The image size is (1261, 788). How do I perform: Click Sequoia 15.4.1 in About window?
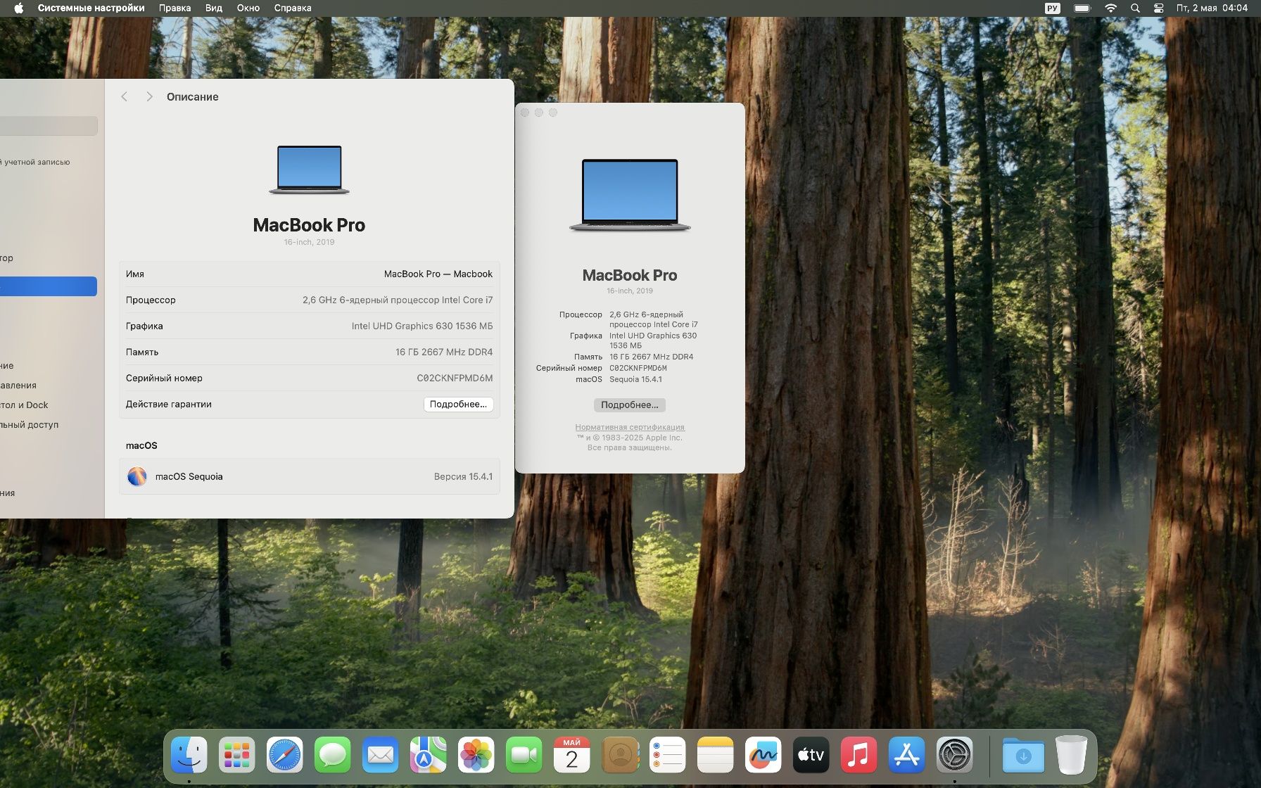click(635, 379)
